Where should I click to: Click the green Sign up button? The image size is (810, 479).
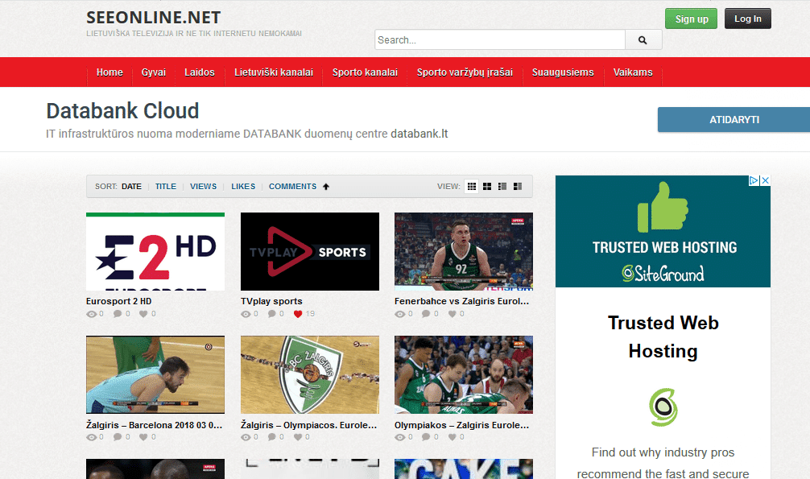coord(691,19)
